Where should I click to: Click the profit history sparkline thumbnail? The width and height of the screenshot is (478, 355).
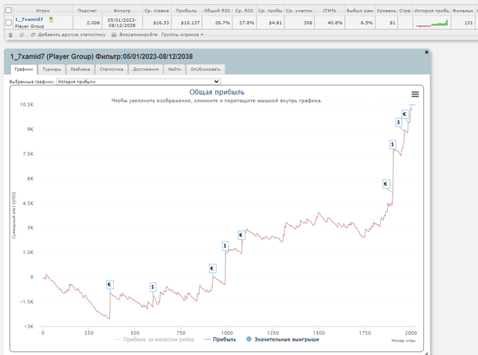click(432, 23)
